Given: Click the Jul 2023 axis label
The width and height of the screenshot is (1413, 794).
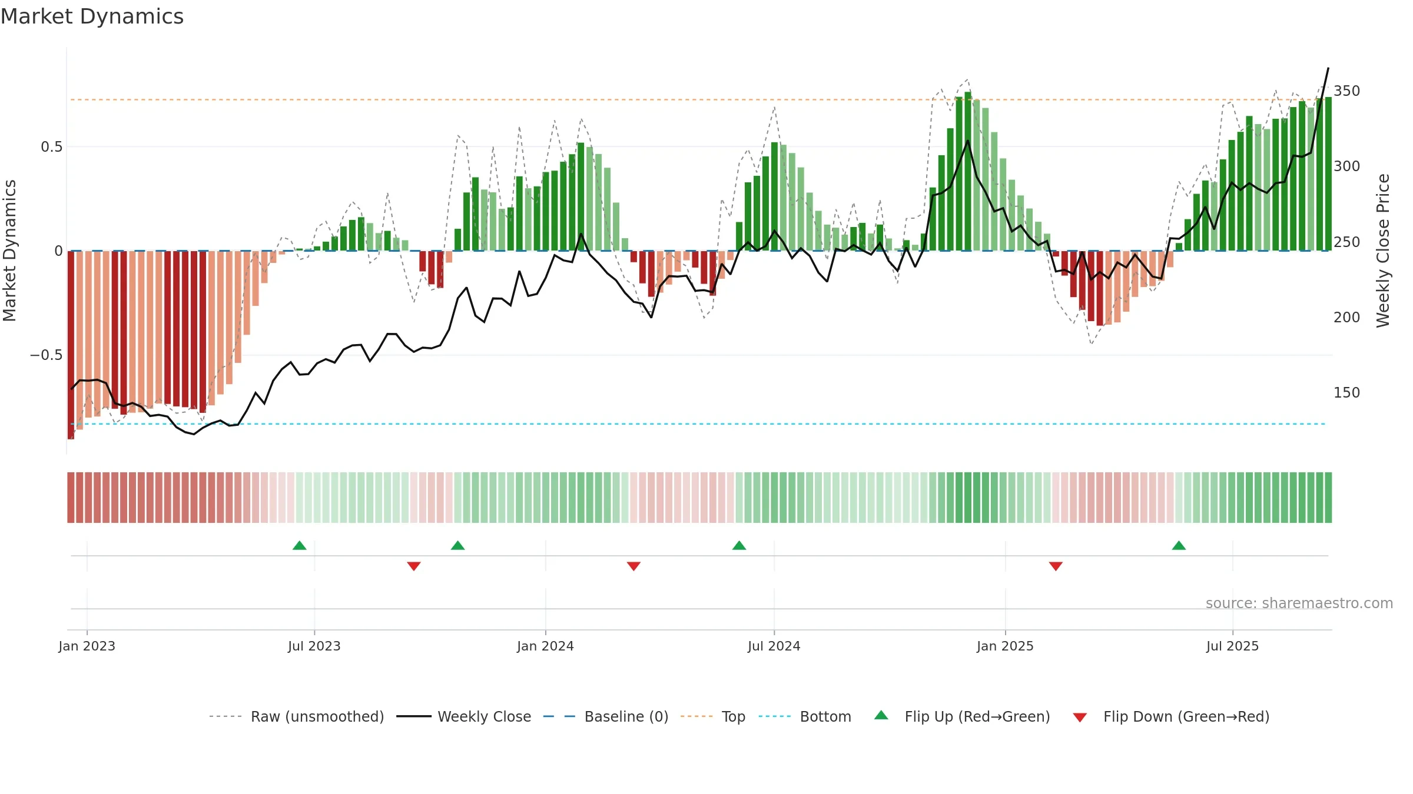Looking at the screenshot, I should [314, 646].
